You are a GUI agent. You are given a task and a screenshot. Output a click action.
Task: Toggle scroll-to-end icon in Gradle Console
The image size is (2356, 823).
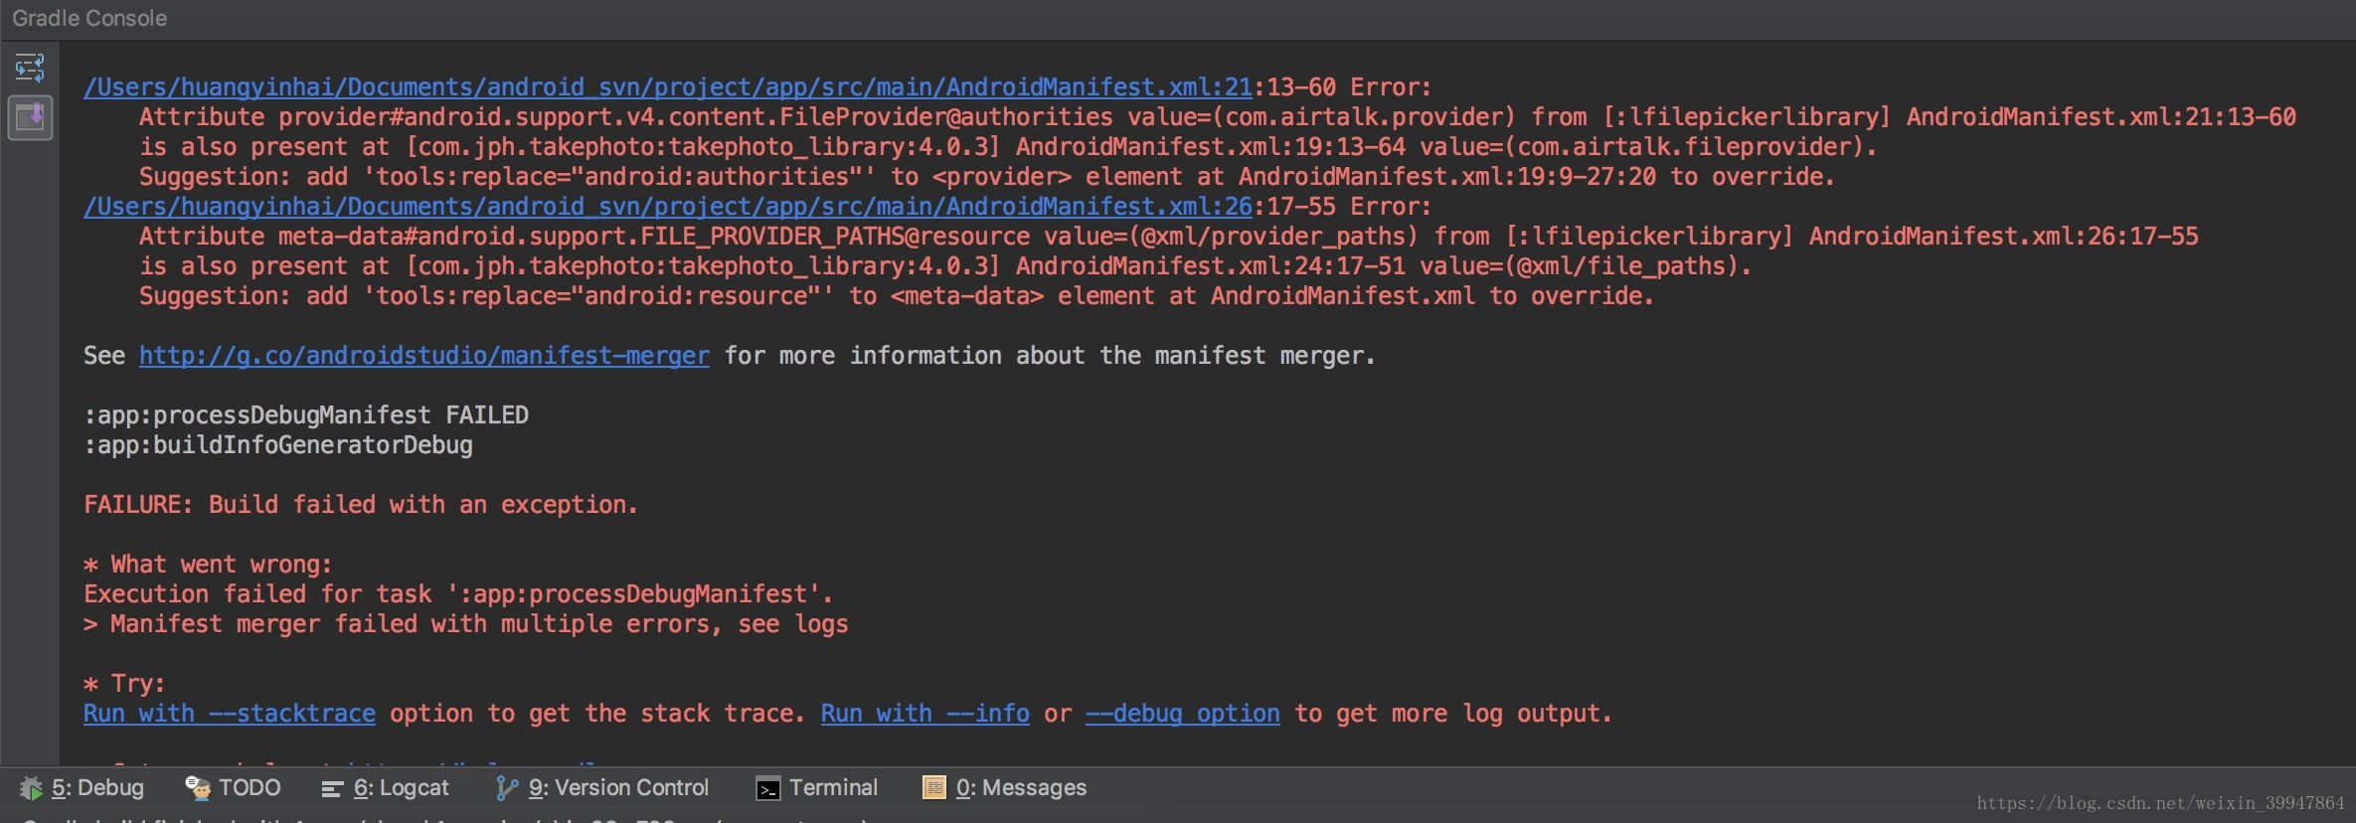coord(30,117)
